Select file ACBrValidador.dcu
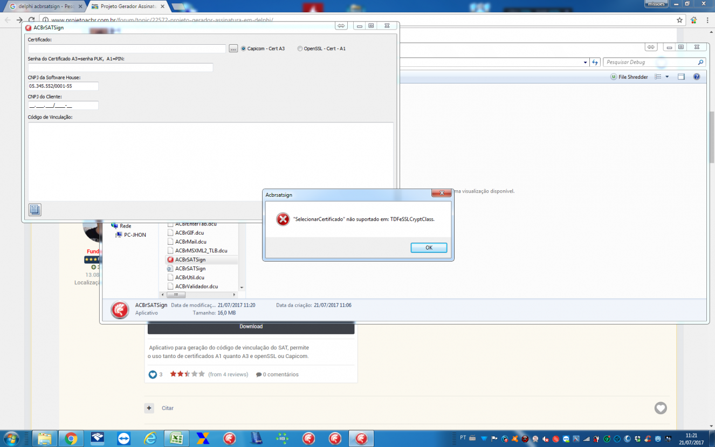This screenshot has width=715, height=447. (192, 286)
